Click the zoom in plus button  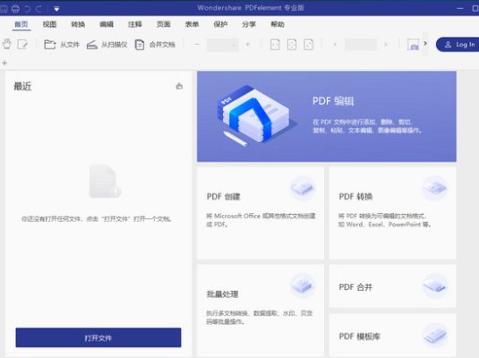(248, 45)
